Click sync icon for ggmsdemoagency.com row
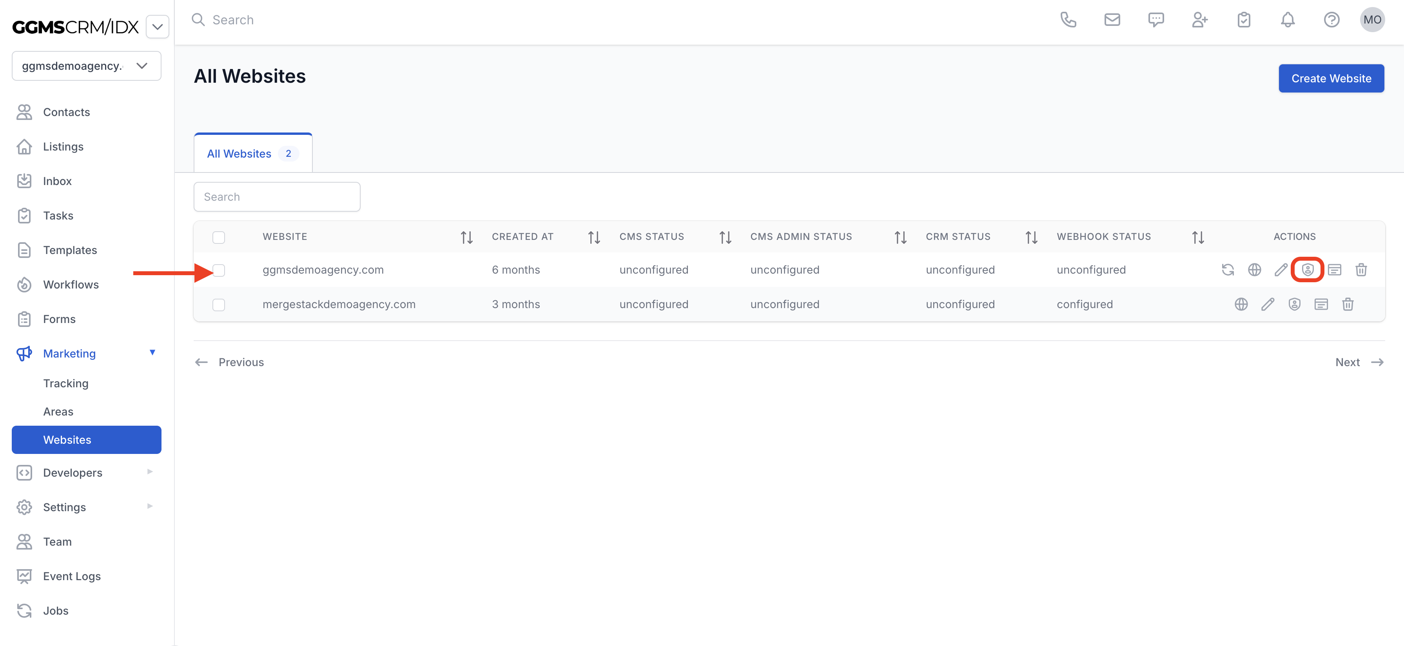Viewport: 1404px width, 646px height. [x=1227, y=270]
